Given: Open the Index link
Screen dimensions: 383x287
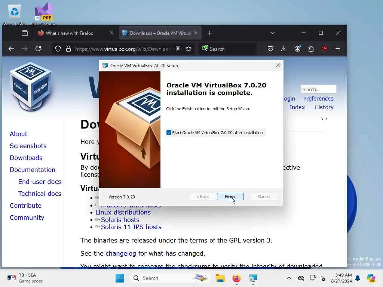Looking at the screenshot, I should click(x=297, y=107).
